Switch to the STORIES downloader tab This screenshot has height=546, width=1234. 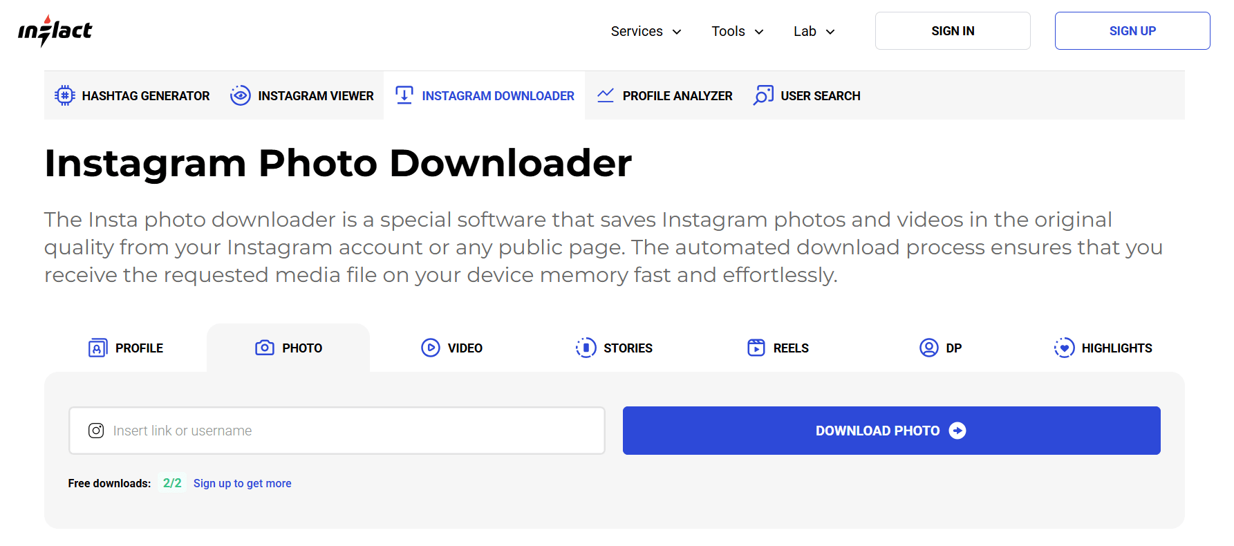[x=614, y=348]
